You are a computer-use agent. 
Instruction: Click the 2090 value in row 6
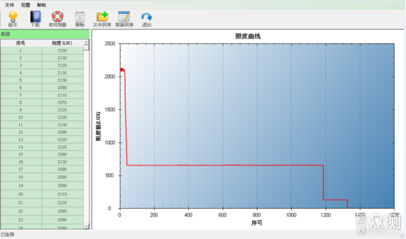62,87
